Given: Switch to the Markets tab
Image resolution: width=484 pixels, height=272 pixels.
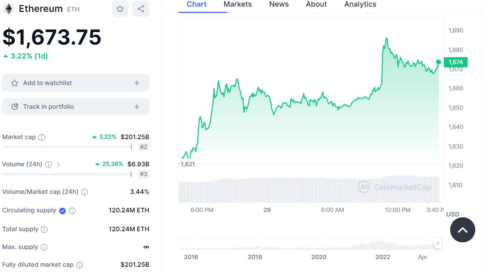Looking at the screenshot, I should [238, 5].
